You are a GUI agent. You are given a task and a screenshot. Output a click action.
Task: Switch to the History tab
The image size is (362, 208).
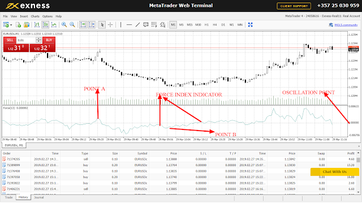[x=23, y=197]
